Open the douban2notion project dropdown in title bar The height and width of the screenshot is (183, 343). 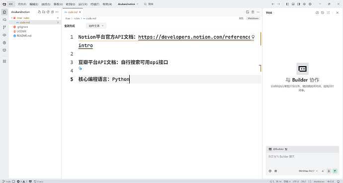pos(128,4)
